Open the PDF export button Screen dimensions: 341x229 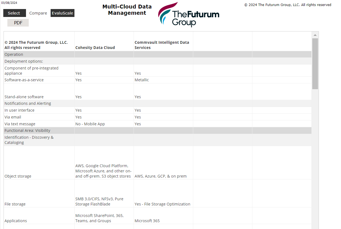click(x=18, y=23)
